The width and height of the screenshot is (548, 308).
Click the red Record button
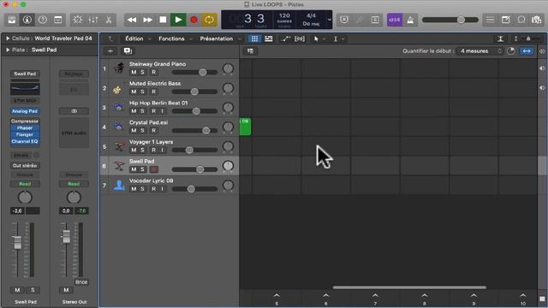tap(194, 20)
